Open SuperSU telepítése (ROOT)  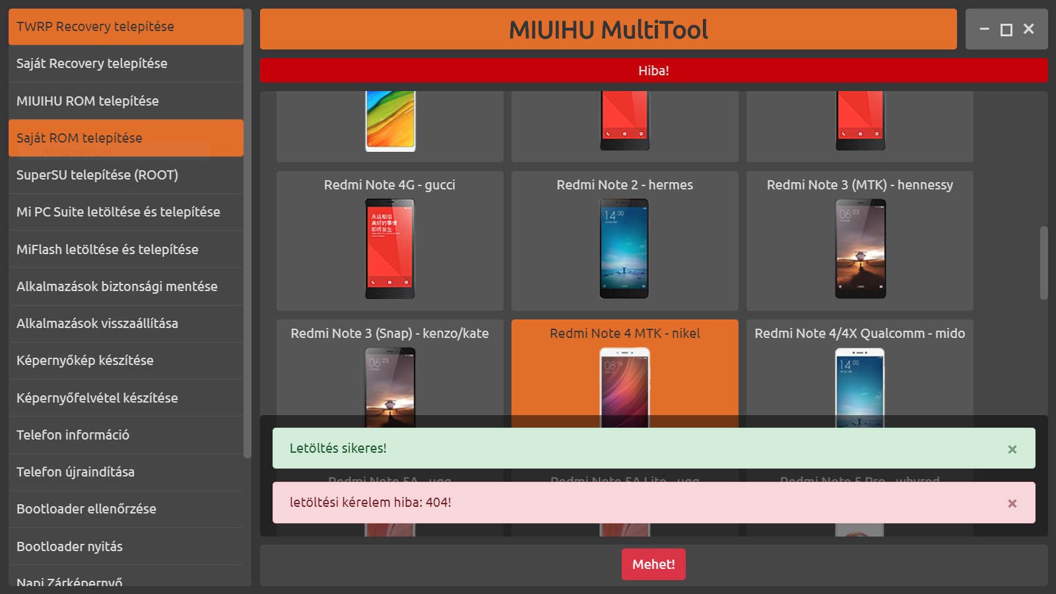click(126, 175)
